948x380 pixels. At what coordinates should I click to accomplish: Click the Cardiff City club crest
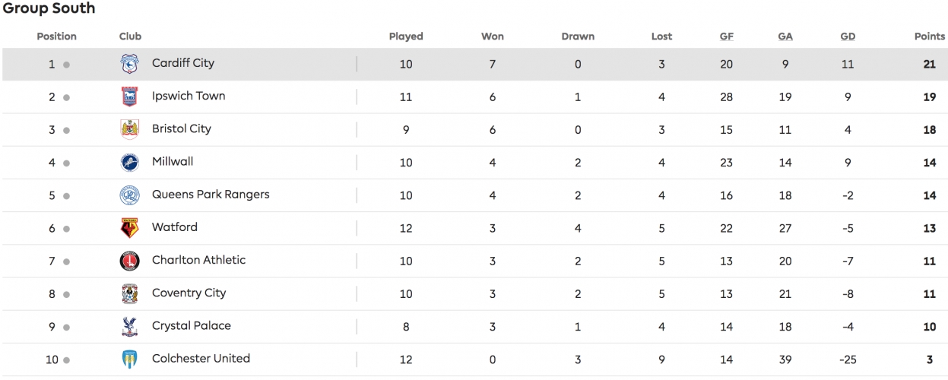(x=130, y=65)
